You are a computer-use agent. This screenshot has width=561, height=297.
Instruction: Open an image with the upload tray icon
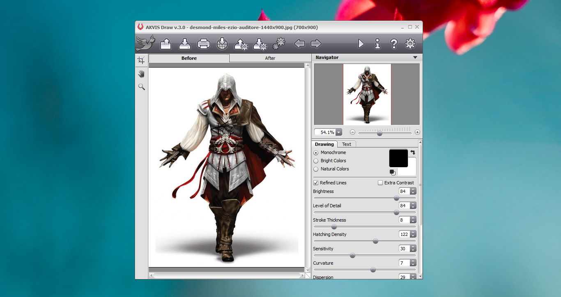tap(166, 43)
